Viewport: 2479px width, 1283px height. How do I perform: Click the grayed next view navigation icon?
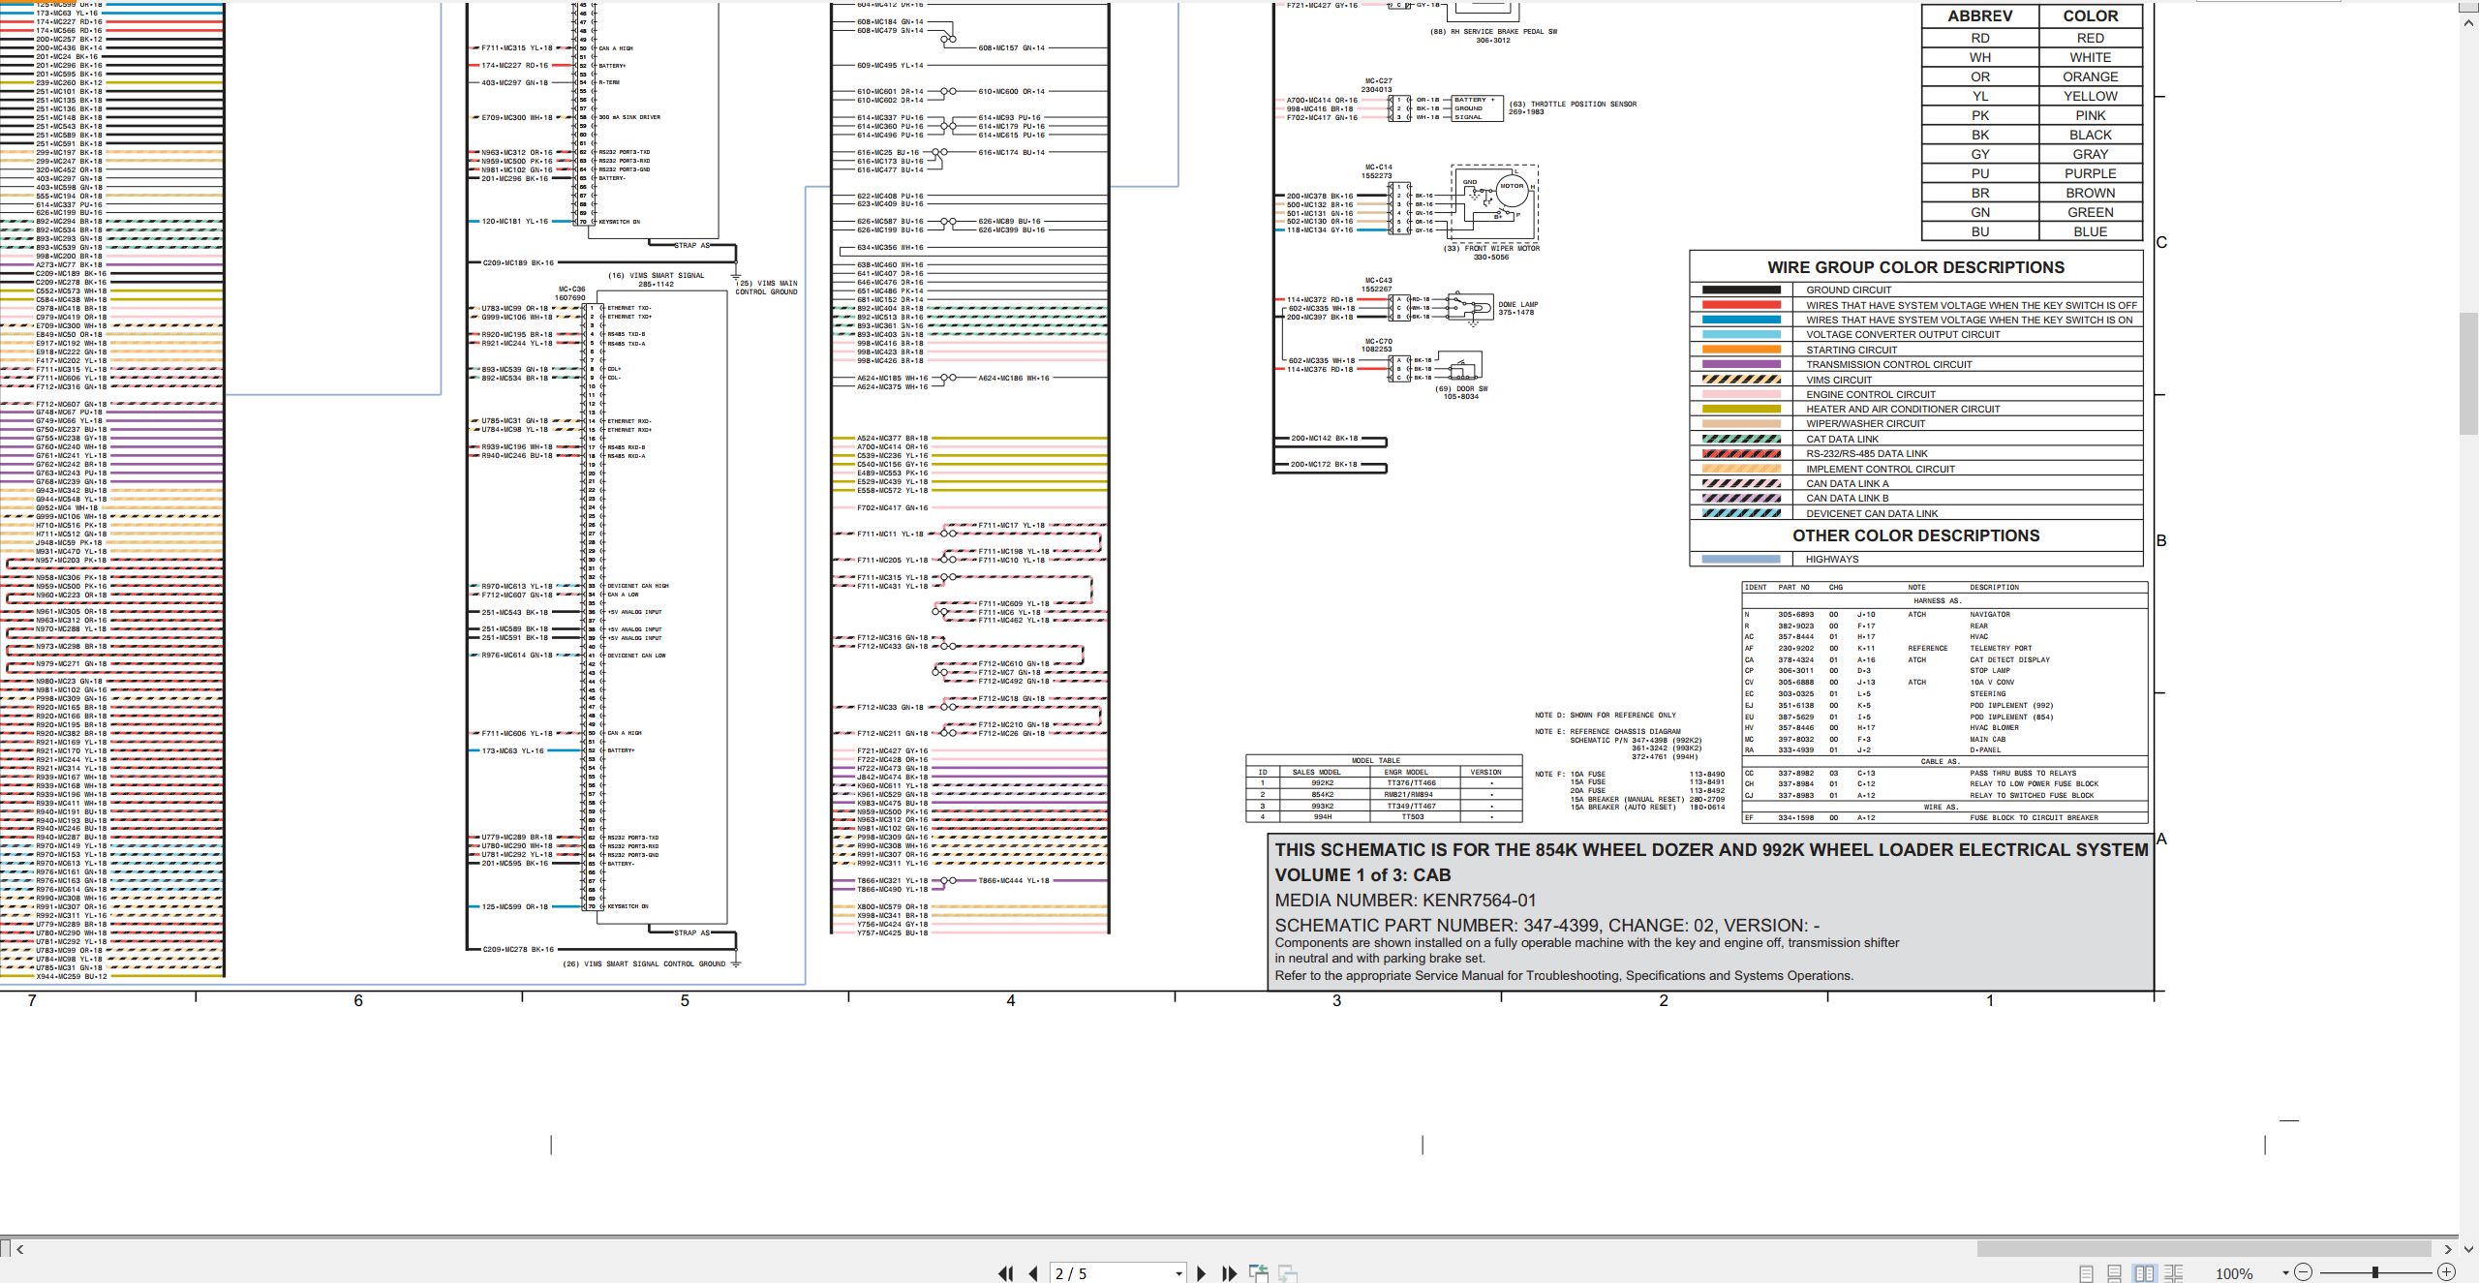click(1288, 1273)
